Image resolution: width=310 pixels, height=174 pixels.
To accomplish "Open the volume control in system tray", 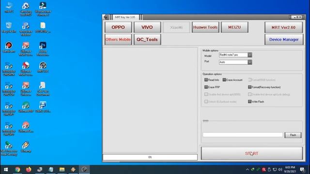I will [x=280, y=170].
